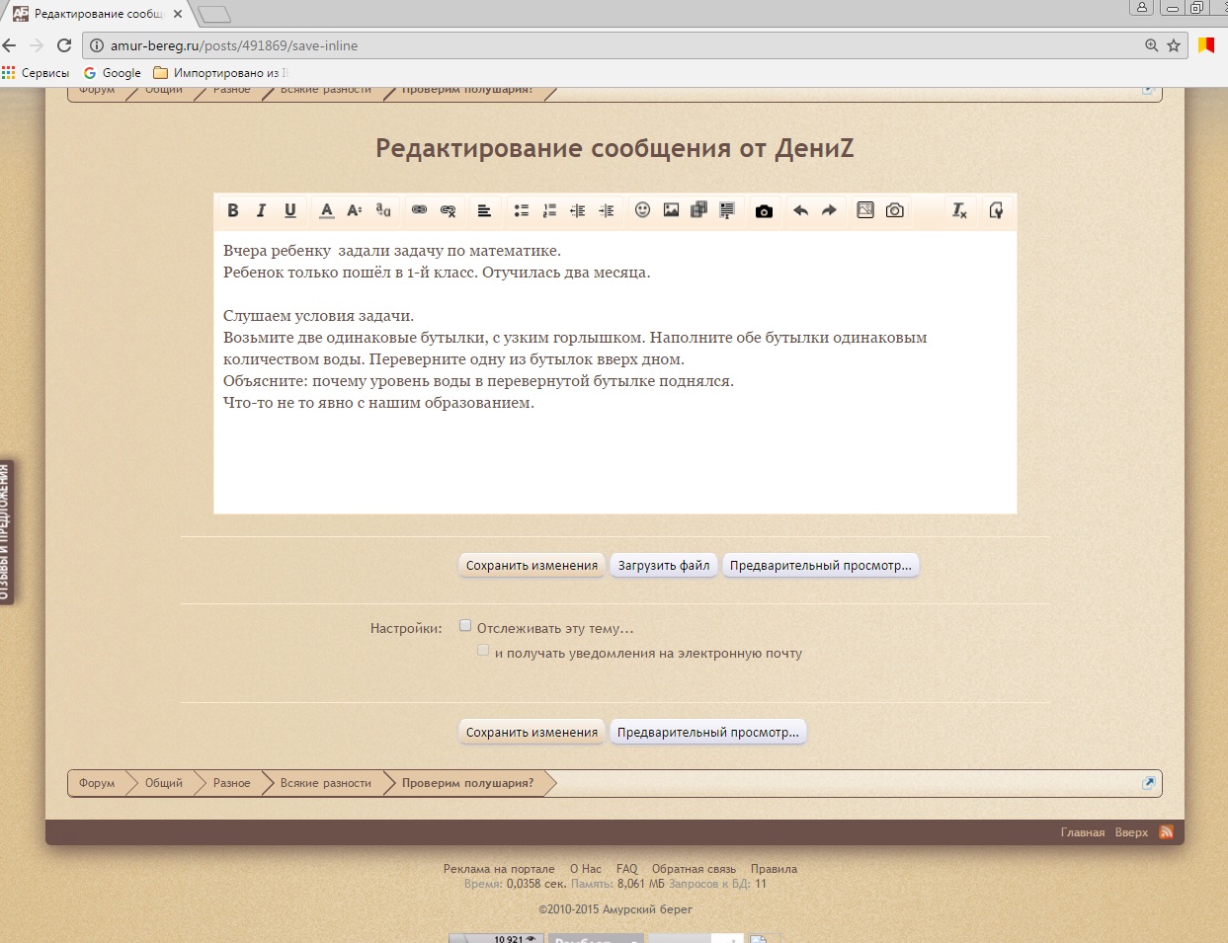Toggle italic formatting in the editor
The image size is (1228, 943).
tap(261, 210)
